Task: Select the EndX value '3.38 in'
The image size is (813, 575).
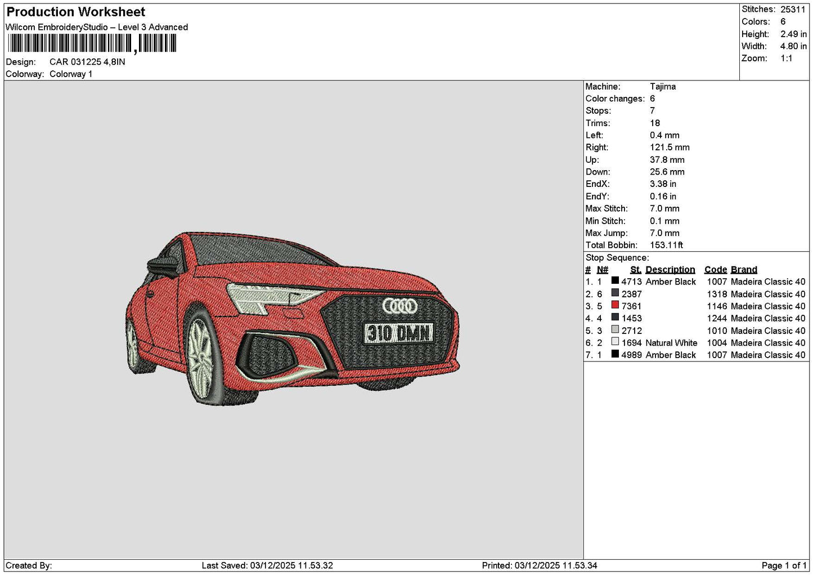Action: tap(663, 184)
